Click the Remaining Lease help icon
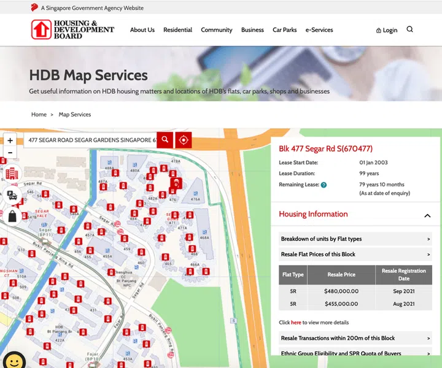442x368 pixels. [x=324, y=185]
